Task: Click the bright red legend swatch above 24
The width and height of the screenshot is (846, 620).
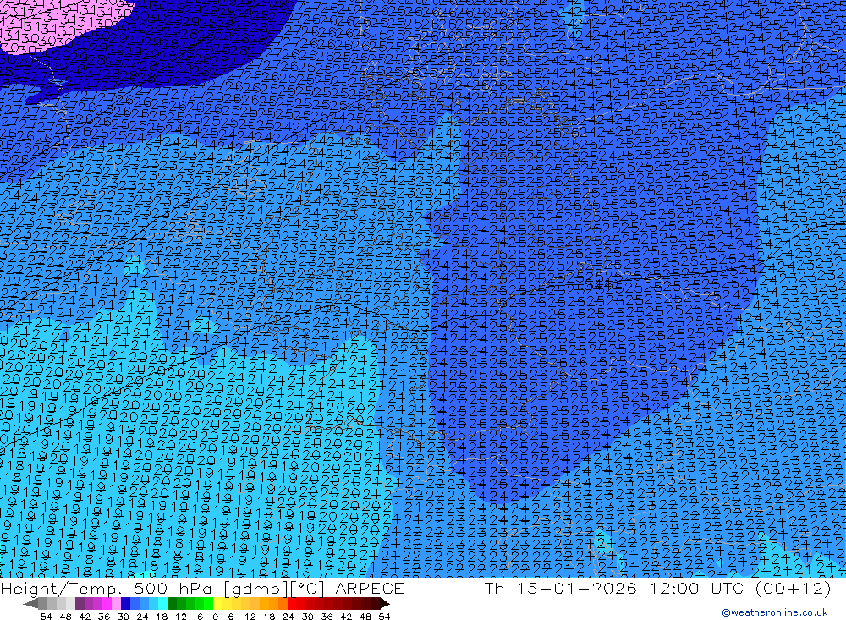Action: [292, 604]
